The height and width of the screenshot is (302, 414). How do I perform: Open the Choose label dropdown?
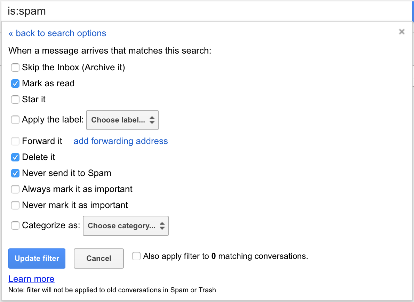[x=122, y=120]
